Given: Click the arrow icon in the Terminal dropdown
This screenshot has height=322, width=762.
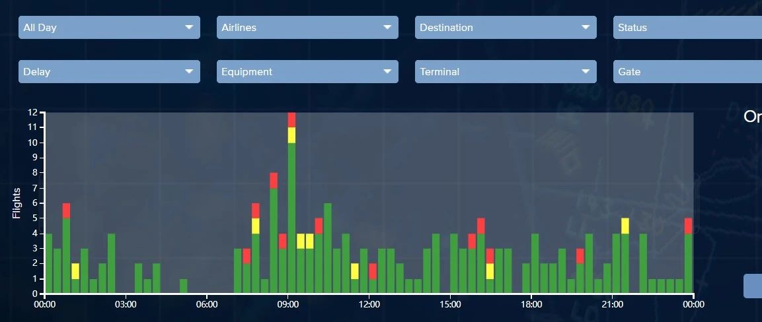Looking at the screenshot, I should click(586, 71).
